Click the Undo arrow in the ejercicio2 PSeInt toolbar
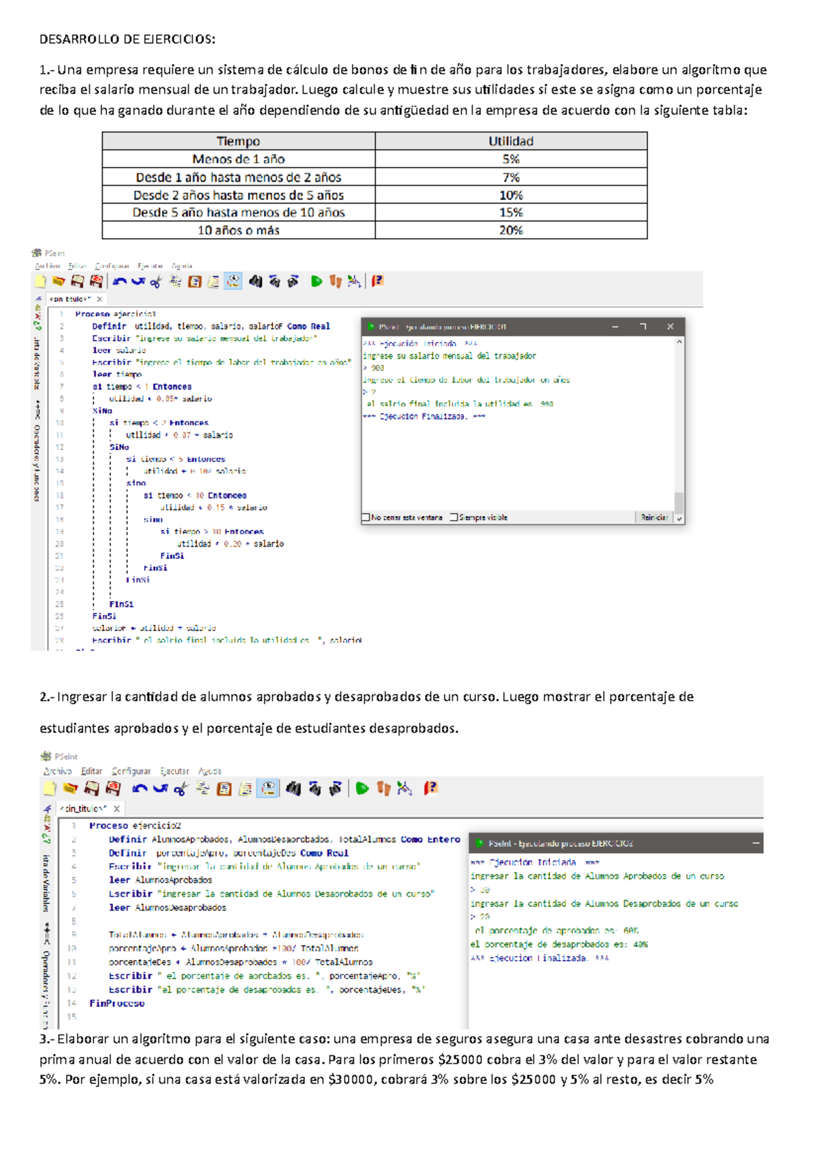 coord(140,788)
